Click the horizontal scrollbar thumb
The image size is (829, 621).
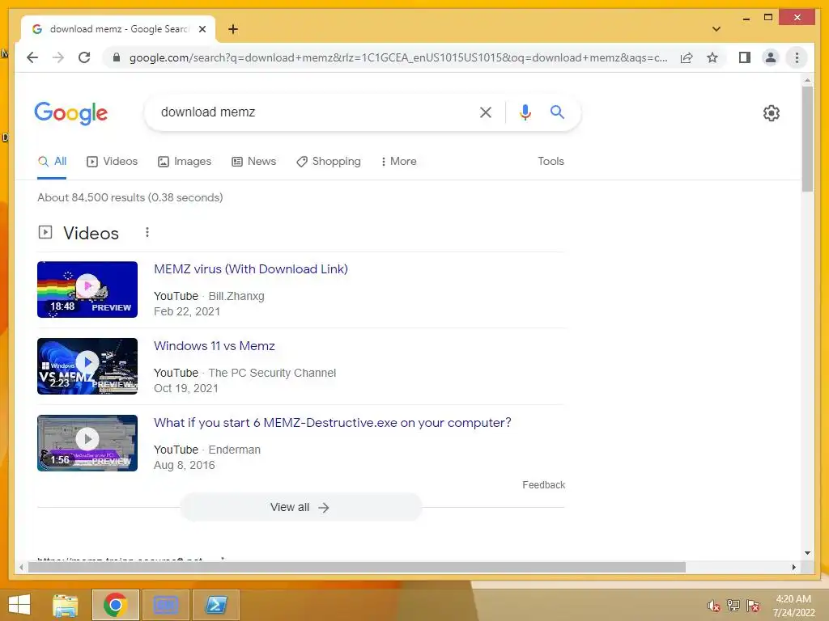357,567
